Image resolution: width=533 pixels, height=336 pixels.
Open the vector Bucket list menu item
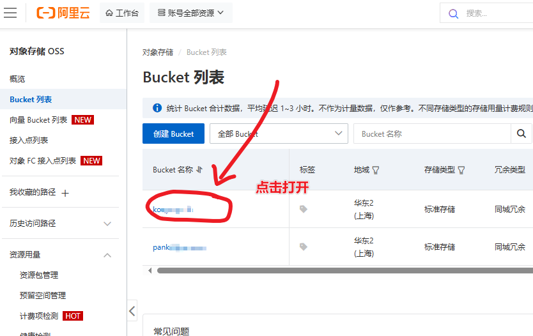(x=38, y=119)
